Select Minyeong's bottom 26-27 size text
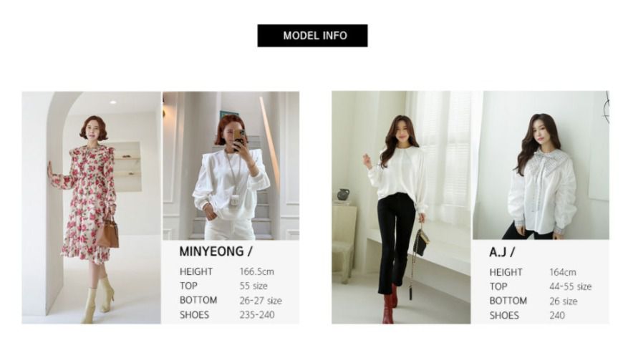The width and height of the screenshot is (633, 358). 261,300
